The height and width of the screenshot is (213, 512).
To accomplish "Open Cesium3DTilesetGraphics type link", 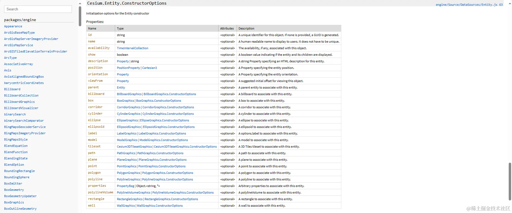I will (x=134, y=147).
